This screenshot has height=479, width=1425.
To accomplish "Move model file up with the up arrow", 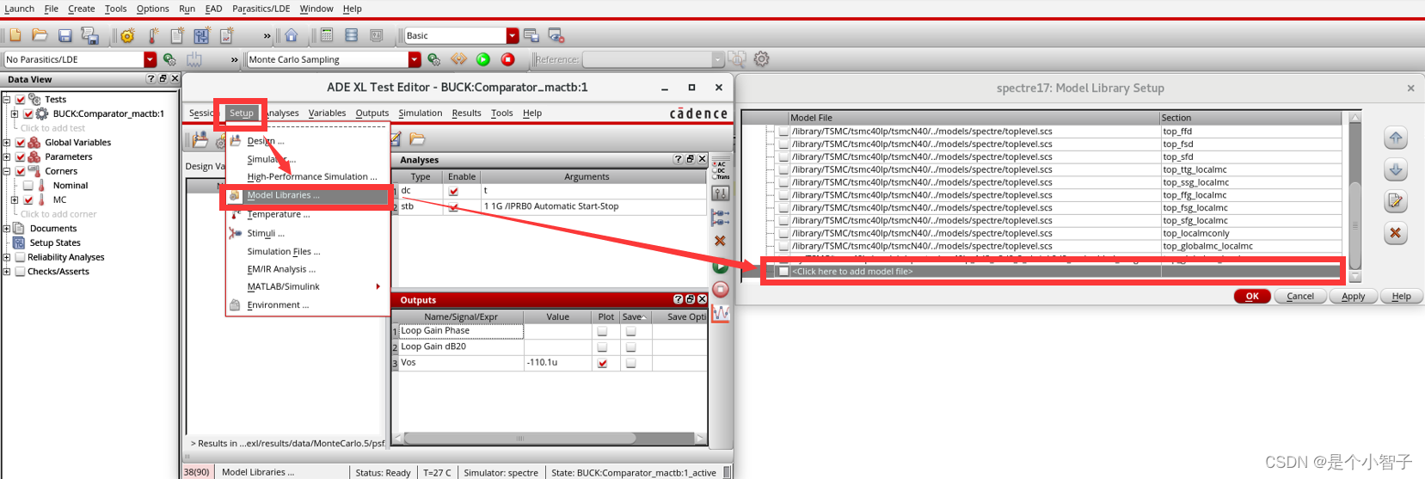I will coord(1395,138).
